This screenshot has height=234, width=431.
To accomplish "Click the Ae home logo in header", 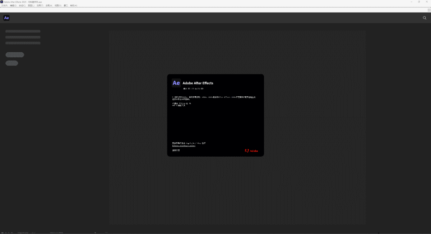I will click(6, 18).
